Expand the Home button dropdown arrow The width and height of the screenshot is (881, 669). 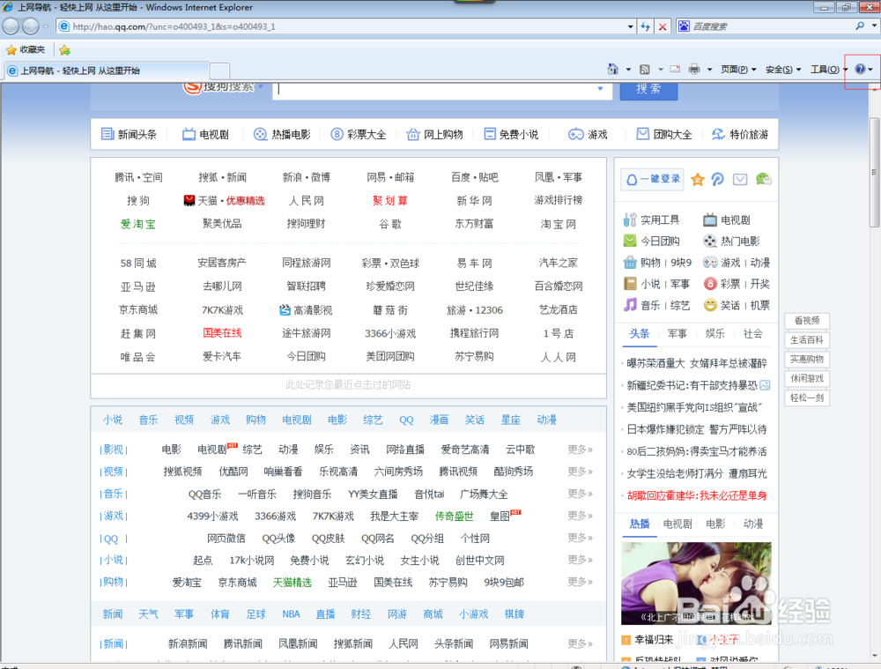tap(628, 70)
